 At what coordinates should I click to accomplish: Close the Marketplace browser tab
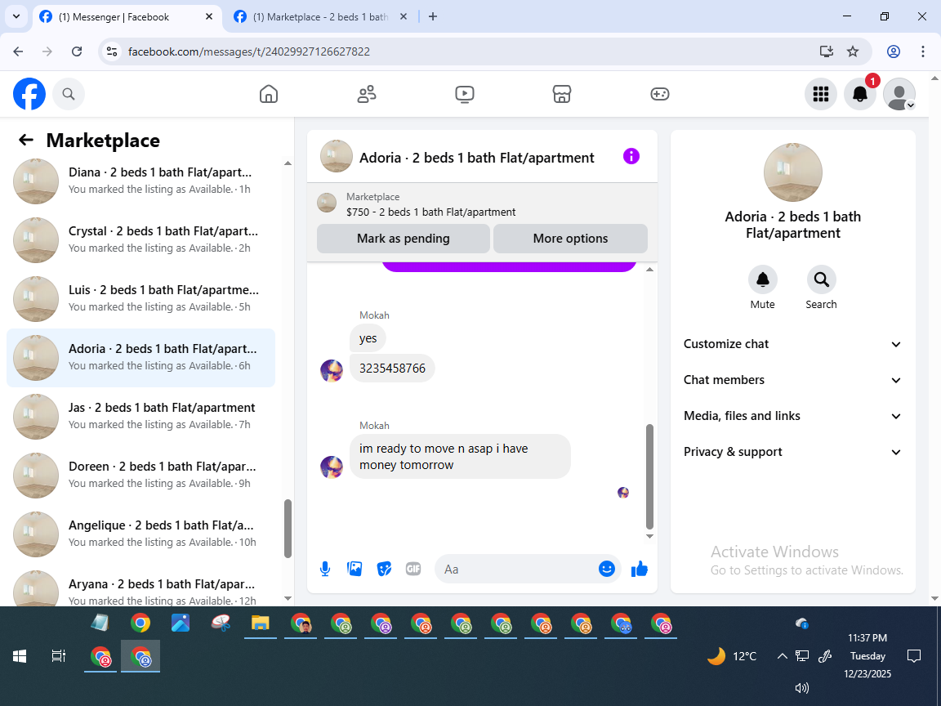[404, 17]
